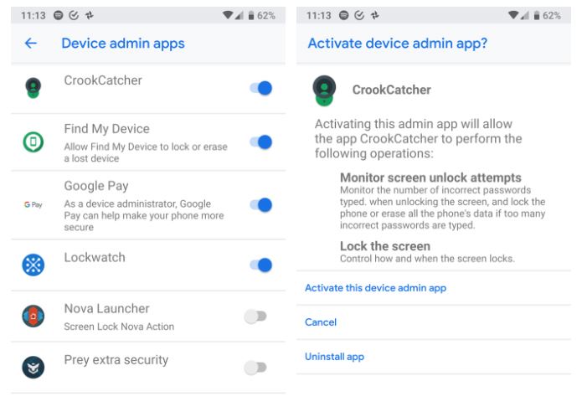Tap Wi-Fi status icon on right screen
This screenshot has width=582, height=417.
(513, 15)
